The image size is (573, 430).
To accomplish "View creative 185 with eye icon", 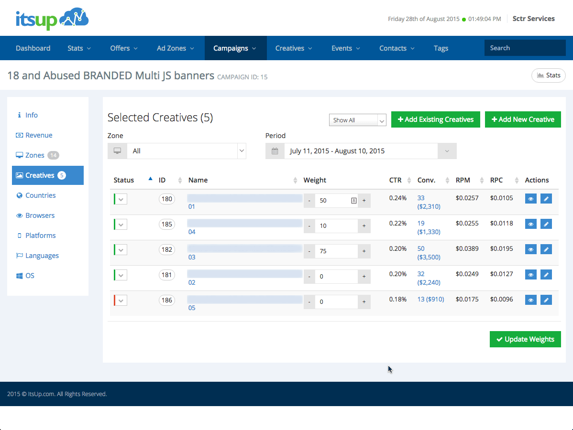I will tap(530, 224).
